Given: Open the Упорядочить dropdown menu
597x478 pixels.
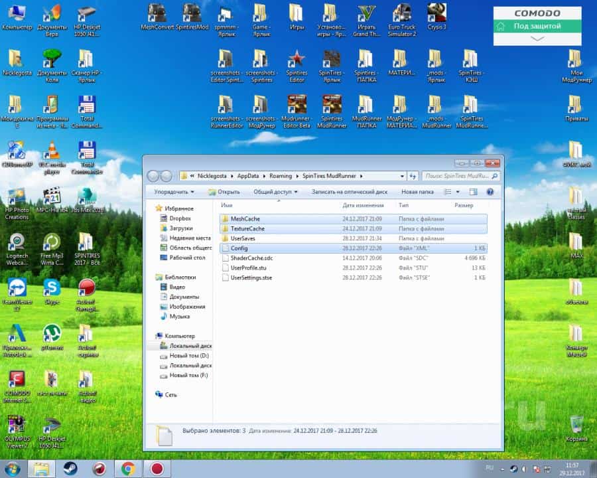Looking at the screenshot, I should (x=174, y=192).
